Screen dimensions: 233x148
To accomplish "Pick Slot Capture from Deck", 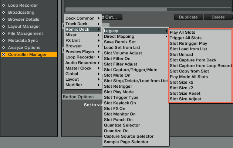I will (x=193, y=60).
